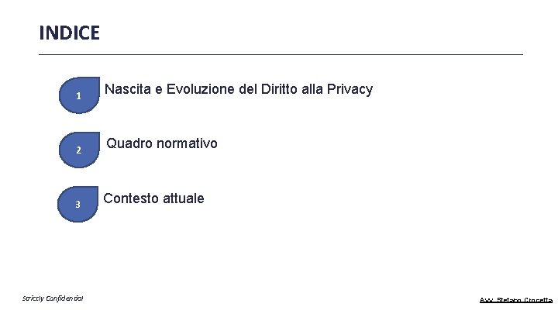Click the blue teardrop icon numbered 3
This screenshot has height=314, width=558.
coord(78,204)
